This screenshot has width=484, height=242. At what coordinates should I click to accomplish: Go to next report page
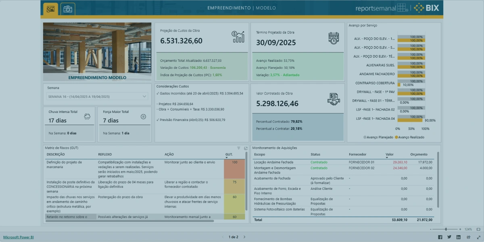click(x=244, y=237)
